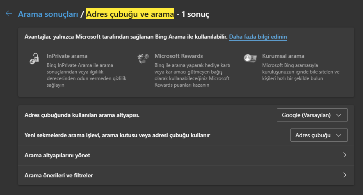Open the Daha fazla bilgi edinin link

(x=258, y=37)
